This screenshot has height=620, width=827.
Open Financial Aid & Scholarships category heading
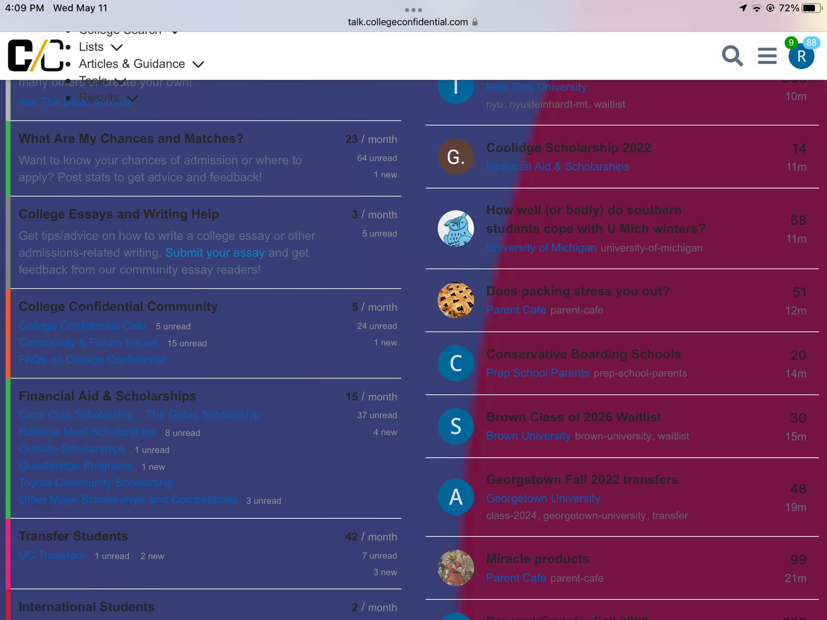click(x=107, y=396)
